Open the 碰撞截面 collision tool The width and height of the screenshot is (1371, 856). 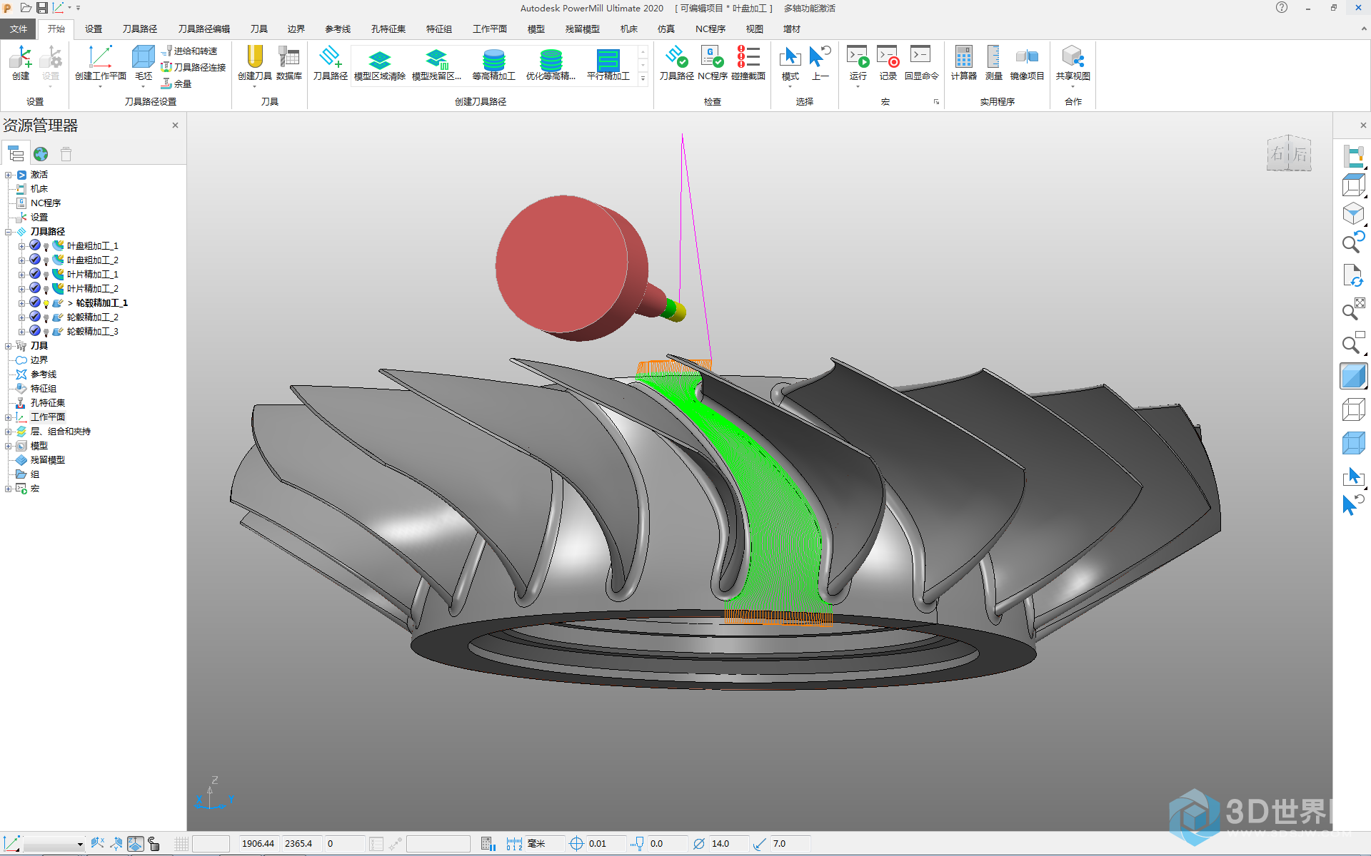point(748,63)
